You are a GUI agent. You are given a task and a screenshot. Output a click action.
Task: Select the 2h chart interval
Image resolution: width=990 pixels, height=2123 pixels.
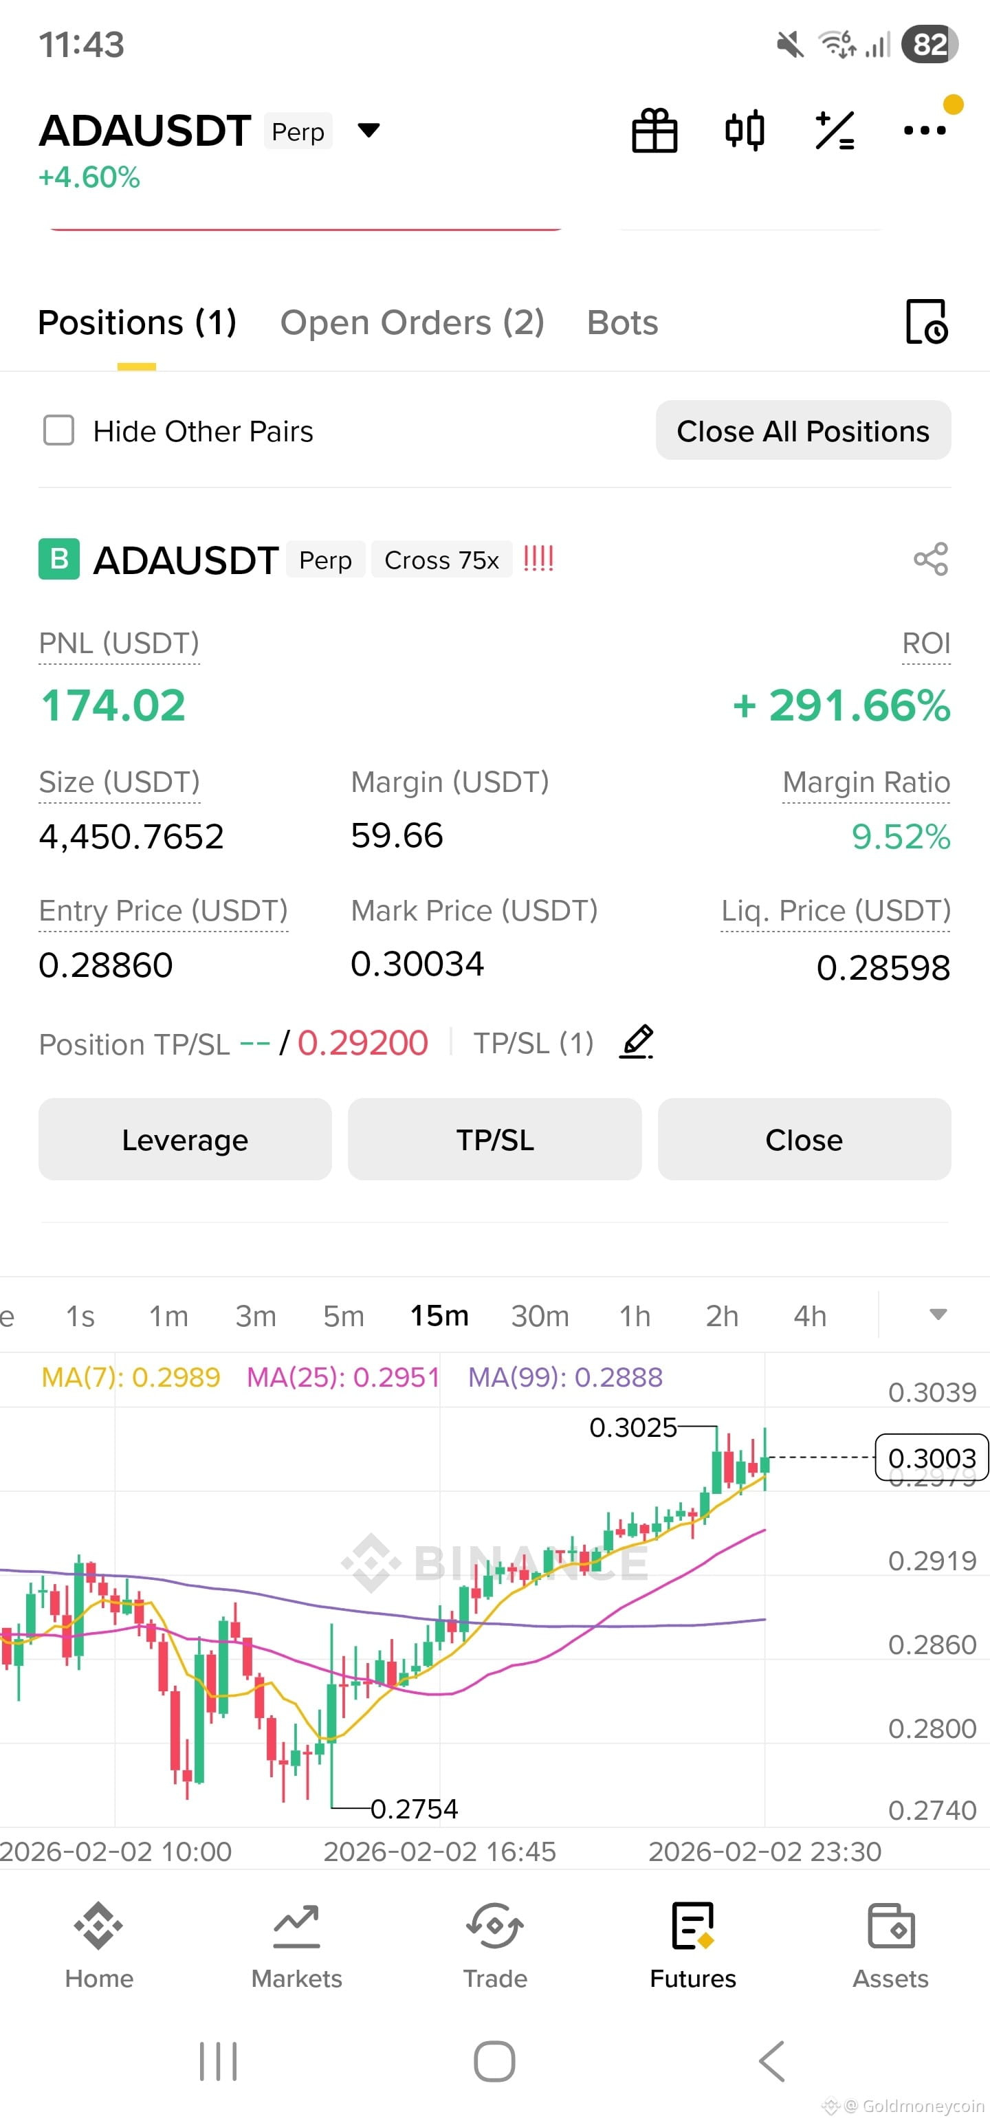pyautogui.click(x=722, y=1316)
